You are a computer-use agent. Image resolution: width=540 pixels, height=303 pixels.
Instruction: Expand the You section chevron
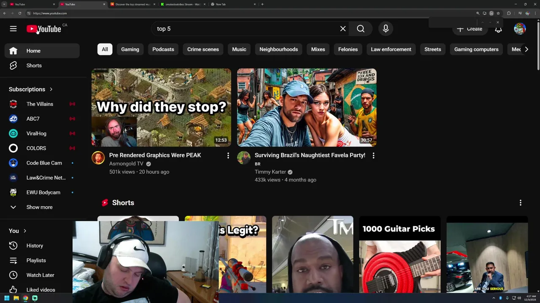(x=25, y=231)
